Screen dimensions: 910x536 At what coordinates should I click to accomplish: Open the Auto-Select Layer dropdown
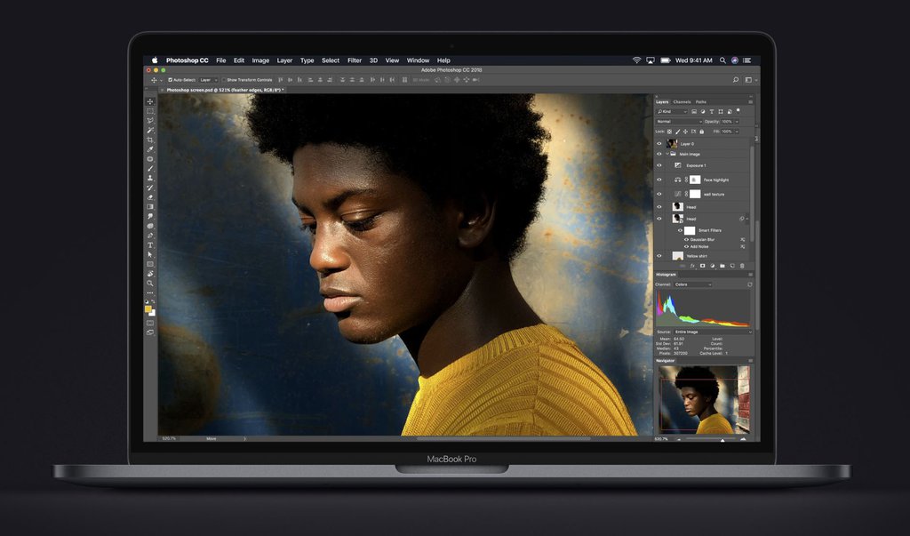tap(208, 80)
